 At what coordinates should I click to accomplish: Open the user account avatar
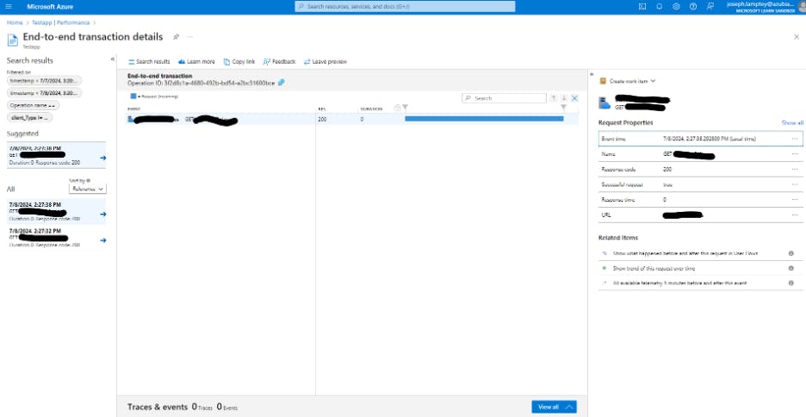(803, 6)
